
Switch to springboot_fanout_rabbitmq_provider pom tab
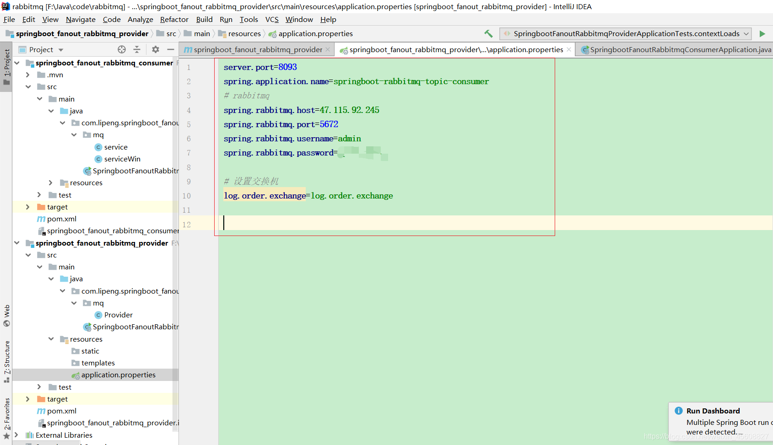257,49
